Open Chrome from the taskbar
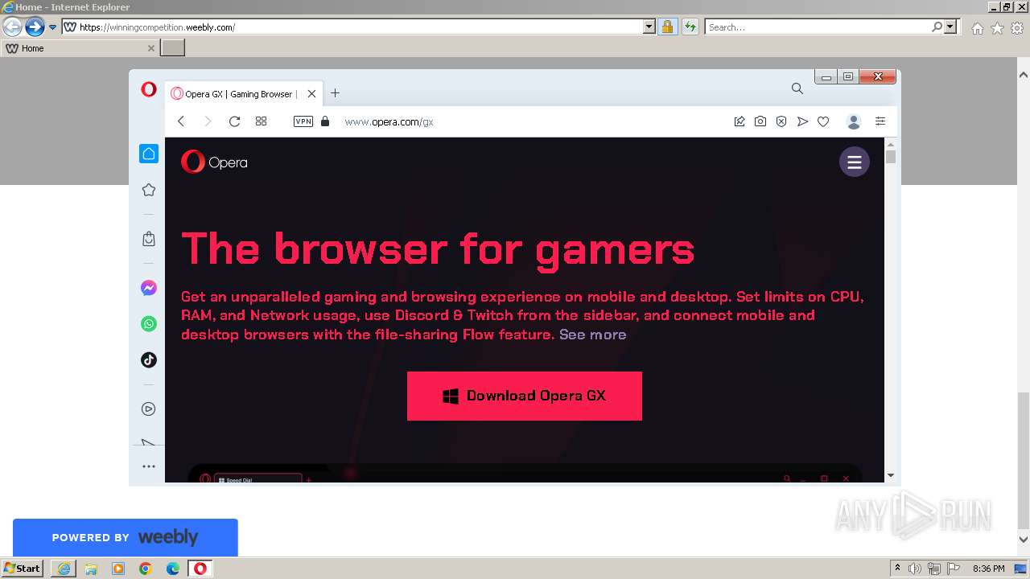 coord(146,569)
